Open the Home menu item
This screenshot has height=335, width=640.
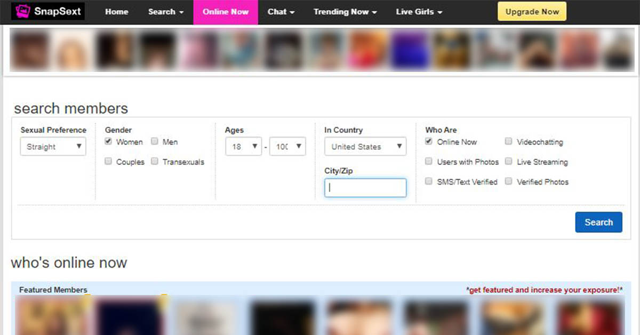coord(117,12)
